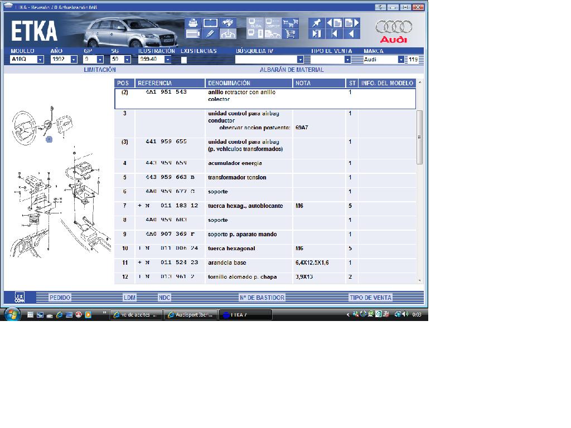Click the vehicle data car icon
Image resolution: width=571 pixels, height=428 pixels.
pyautogui.click(x=228, y=34)
